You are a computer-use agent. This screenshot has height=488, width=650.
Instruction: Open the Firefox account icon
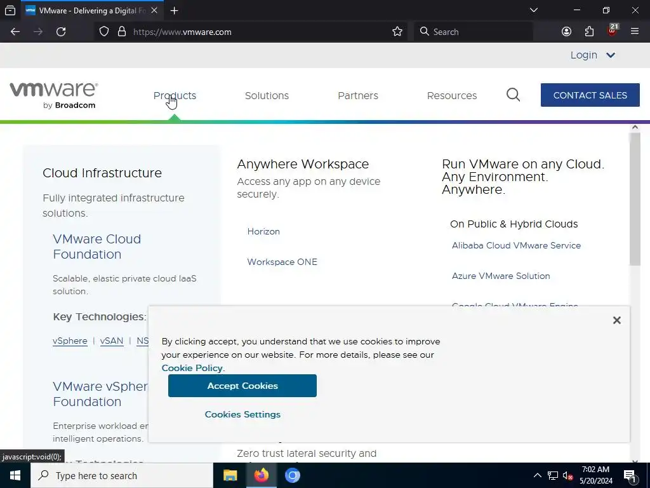pyautogui.click(x=566, y=32)
